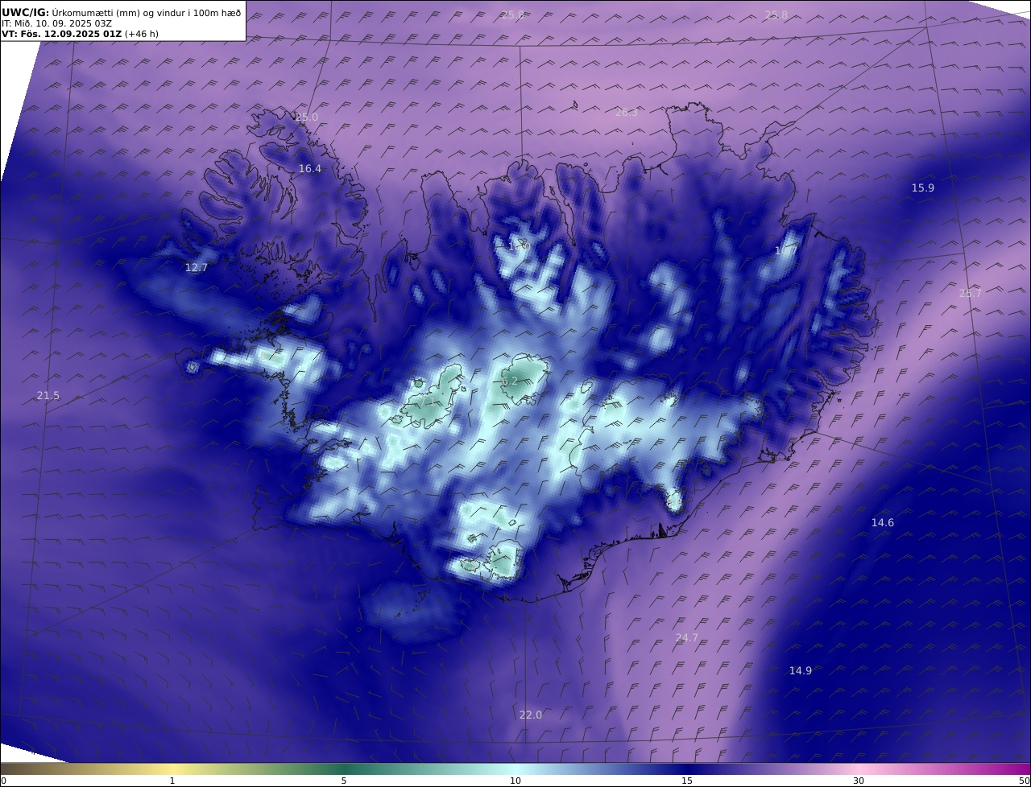Viewport: 1031px width, 787px height.
Task: Click the 14.6 value label on map
Action: tap(882, 522)
